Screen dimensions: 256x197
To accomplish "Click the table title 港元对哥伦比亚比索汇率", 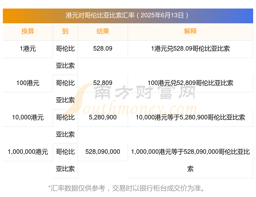I will [127, 15].
